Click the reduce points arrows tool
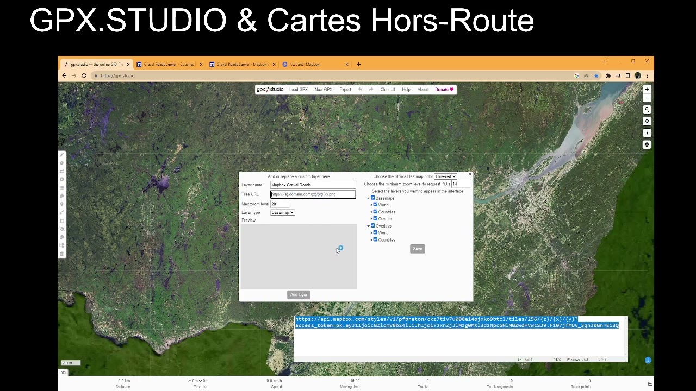696x391 pixels. [x=62, y=212]
